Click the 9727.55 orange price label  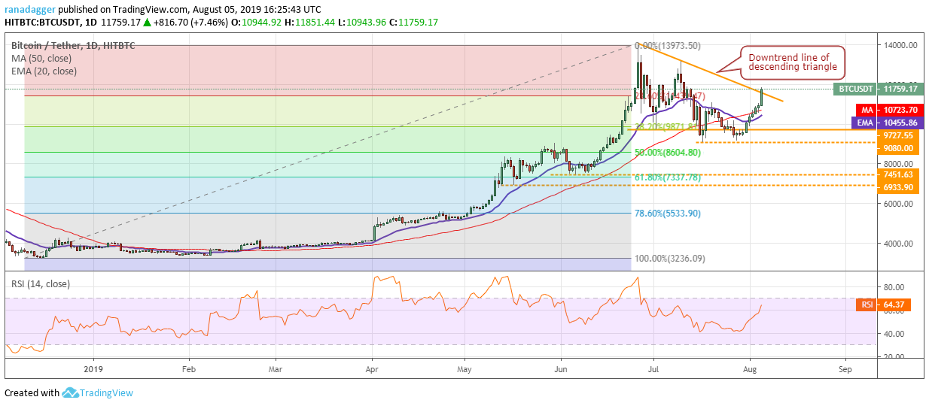click(x=899, y=135)
